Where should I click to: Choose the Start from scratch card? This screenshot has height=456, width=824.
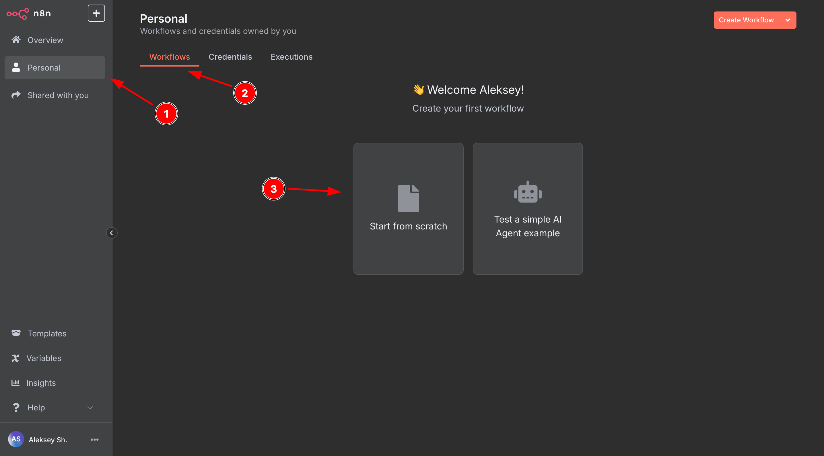[x=408, y=208]
